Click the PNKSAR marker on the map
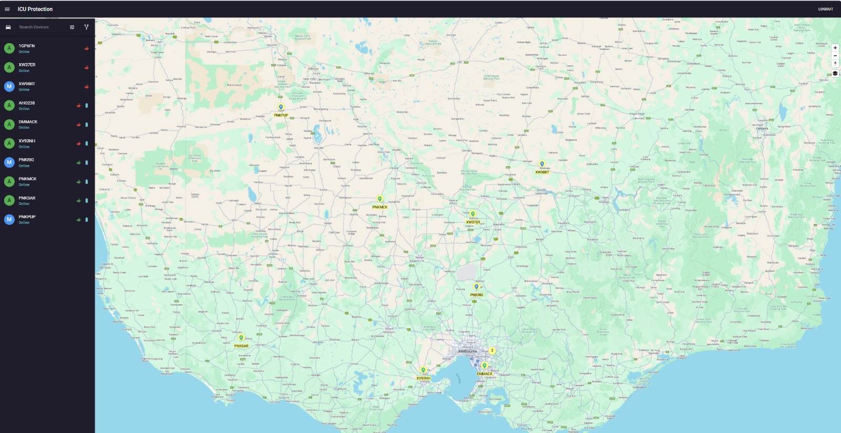This screenshot has height=433, width=841. [x=241, y=338]
